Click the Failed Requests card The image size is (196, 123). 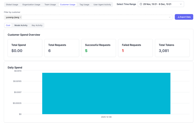(135, 48)
